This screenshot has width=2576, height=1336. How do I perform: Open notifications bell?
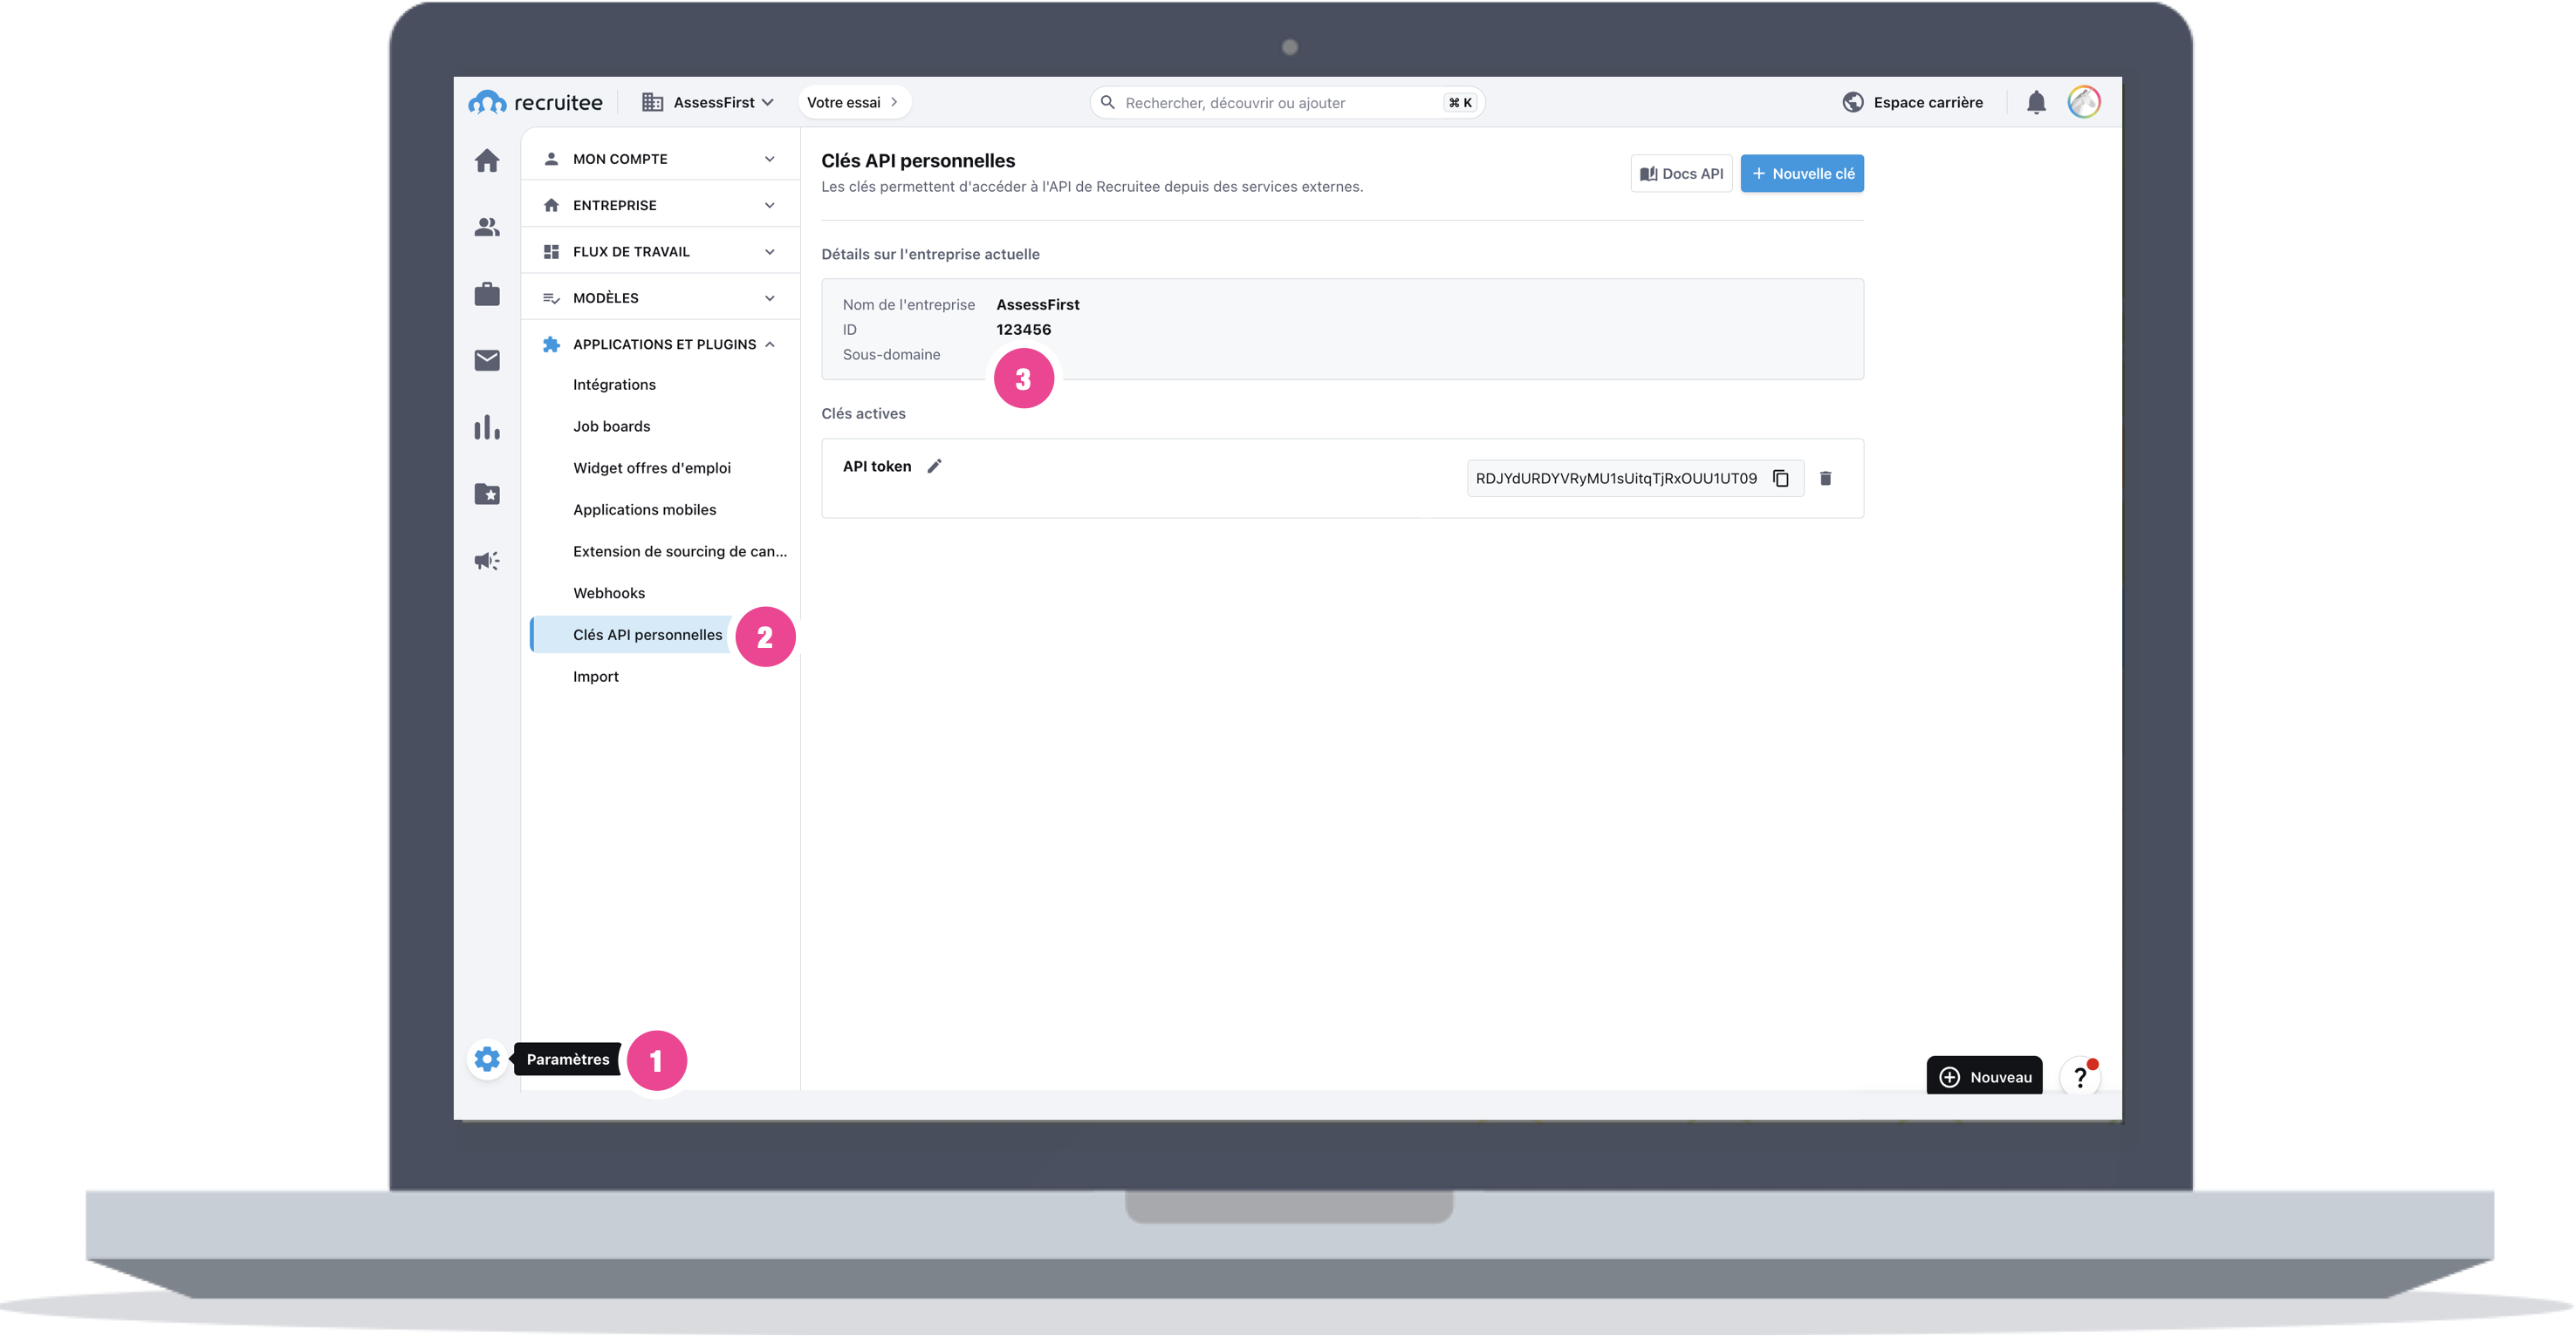click(x=2035, y=103)
